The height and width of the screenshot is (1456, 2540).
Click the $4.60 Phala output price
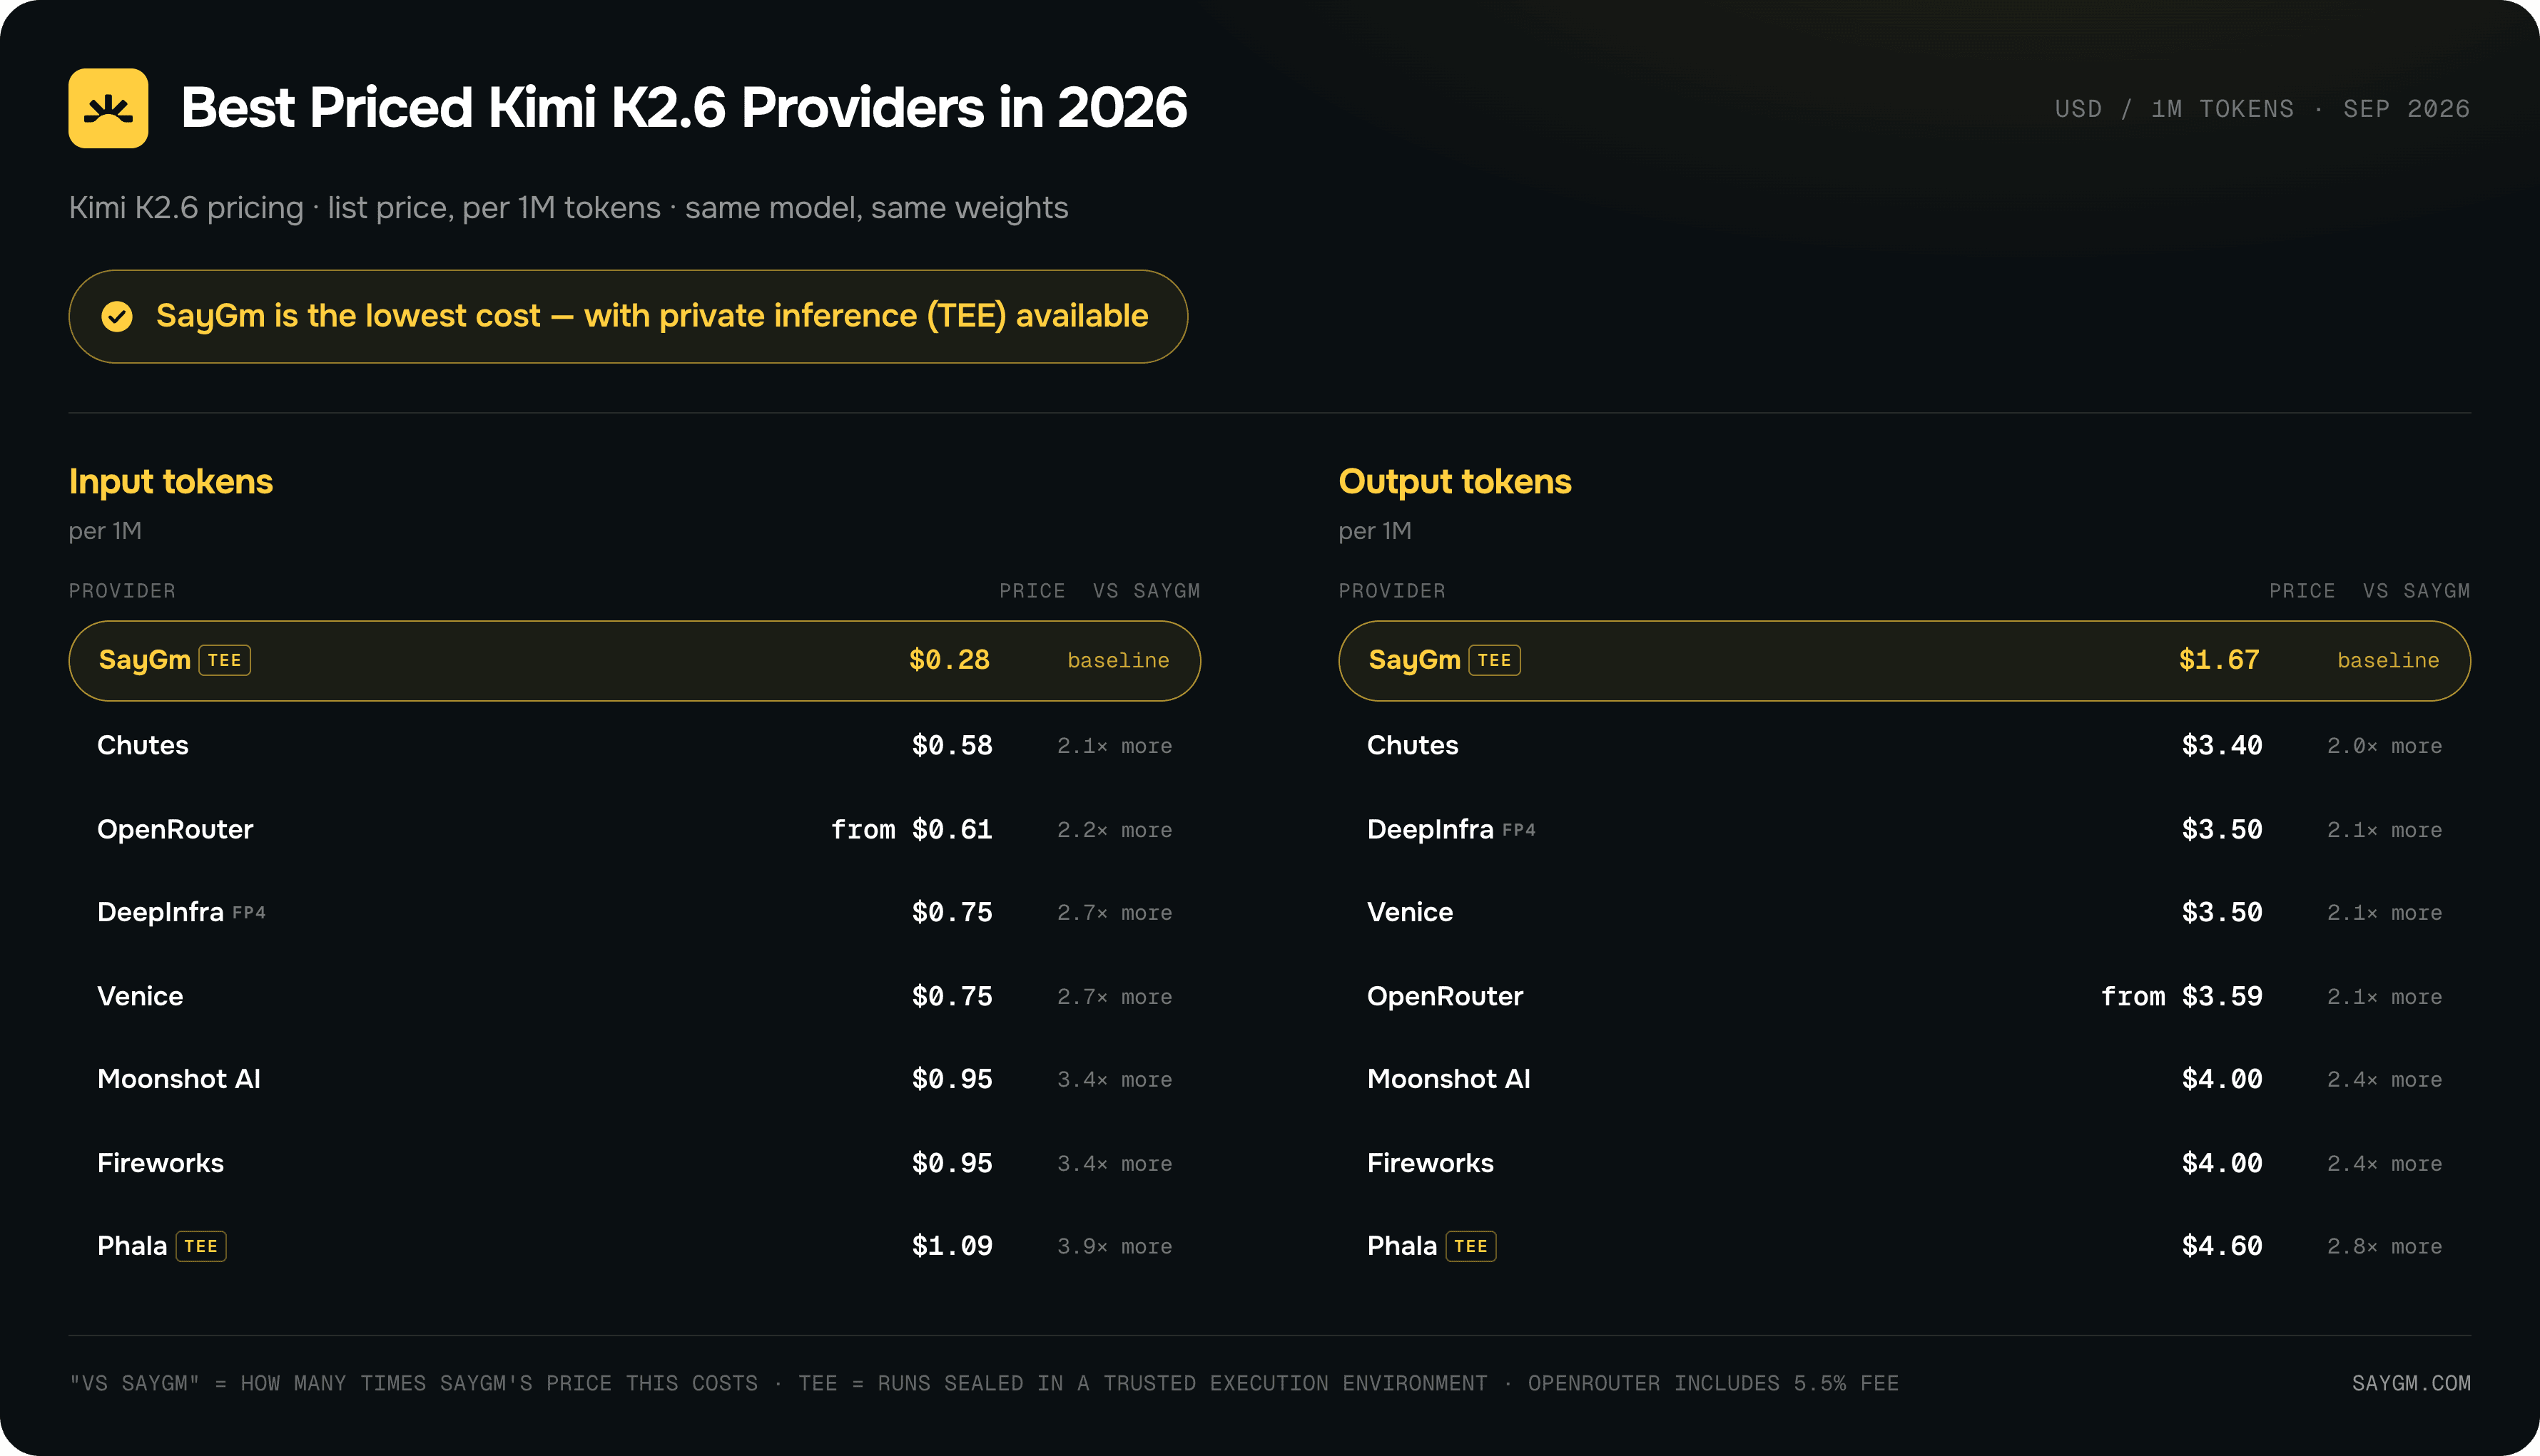tap(2222, 1247)
